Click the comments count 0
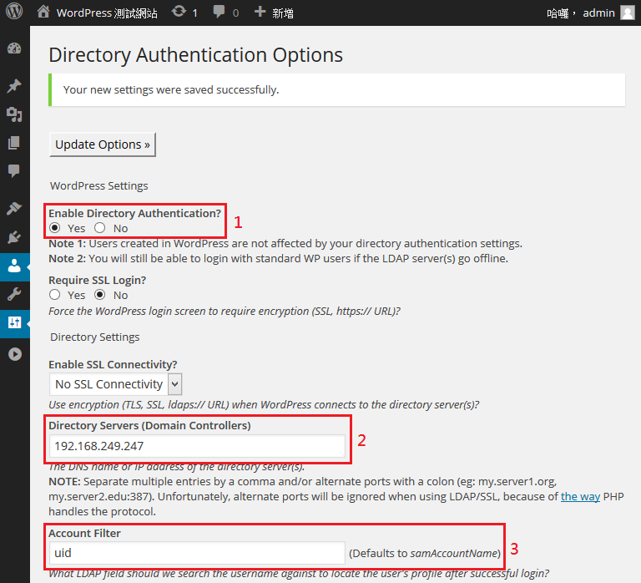641x583 pixels. click(235, 13)
